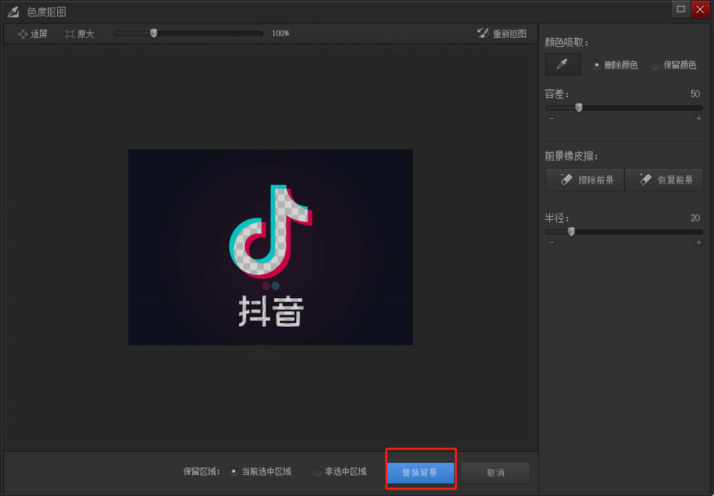Click the 容差 value 50
The height and width of the screenshot is (496, 714).
tap(695, 93)
